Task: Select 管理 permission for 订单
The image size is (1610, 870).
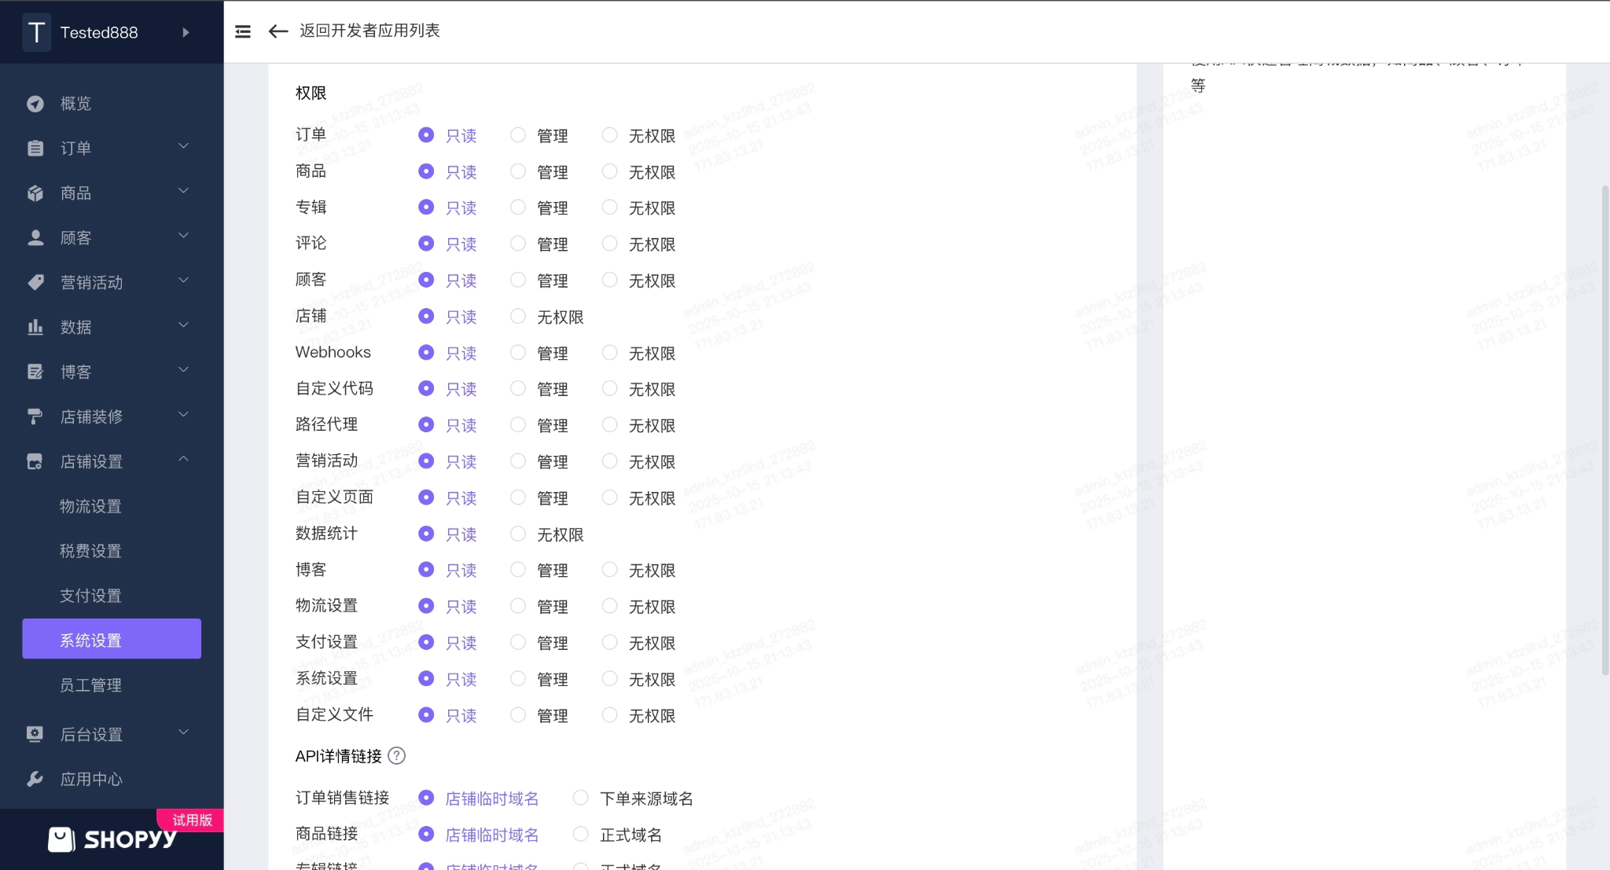Action: [518, 135]
